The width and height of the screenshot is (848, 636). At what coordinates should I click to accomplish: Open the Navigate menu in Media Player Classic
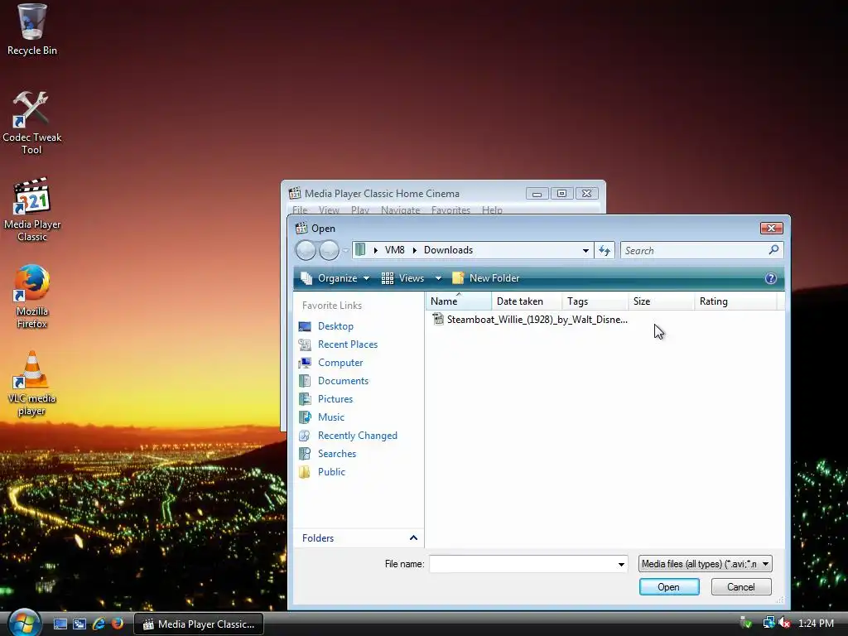click(x=400, y=210)
